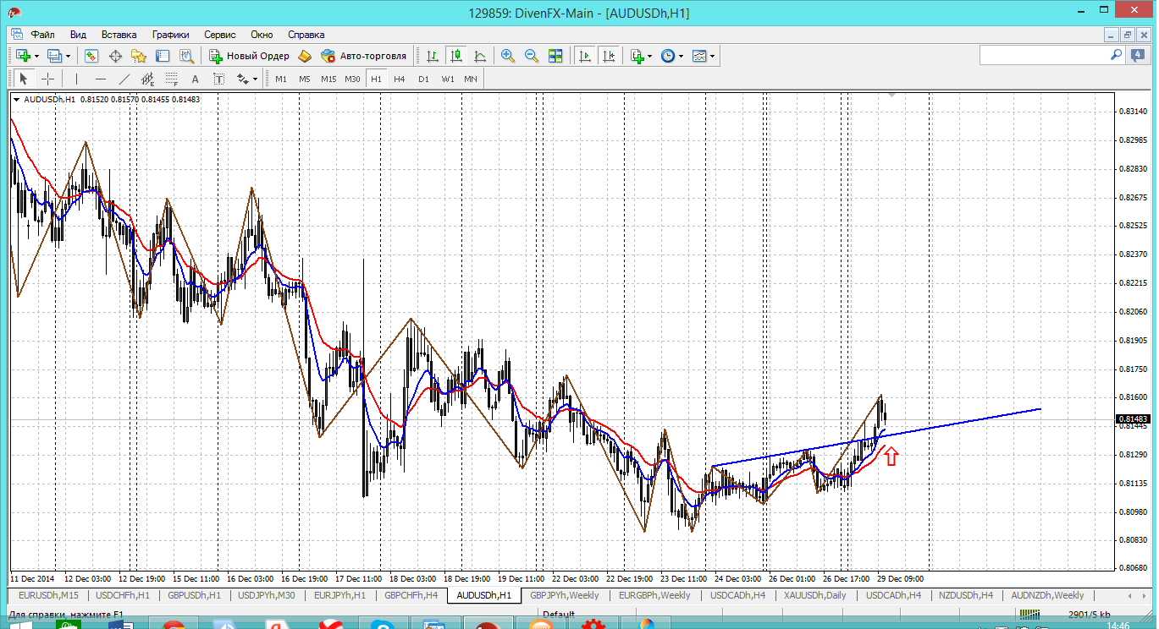Image resolution: width=1159 pixels, height=629 pixels.
Task: Click the Новый Ордер button
Action: [249, 56]
